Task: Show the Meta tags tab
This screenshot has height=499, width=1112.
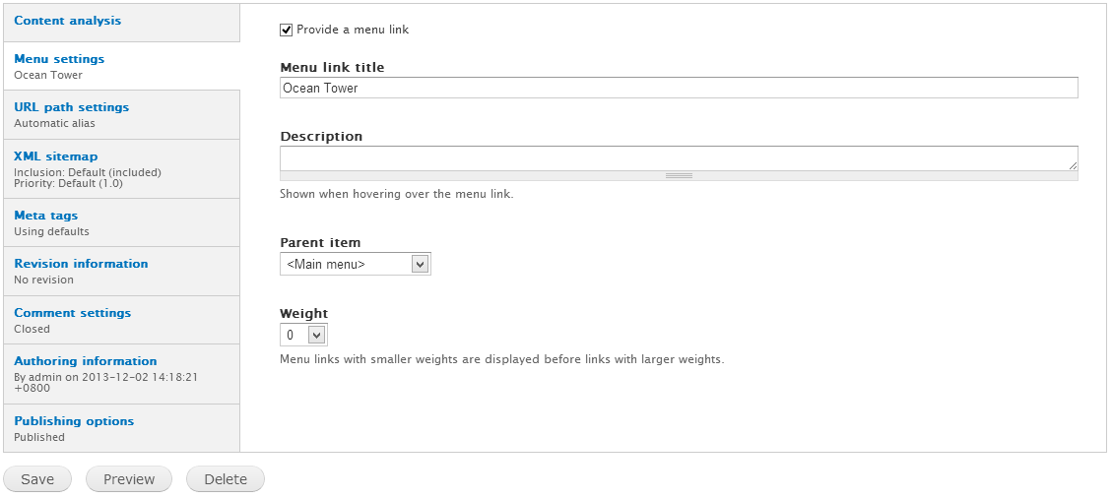Action: click(x=46, y=216)
